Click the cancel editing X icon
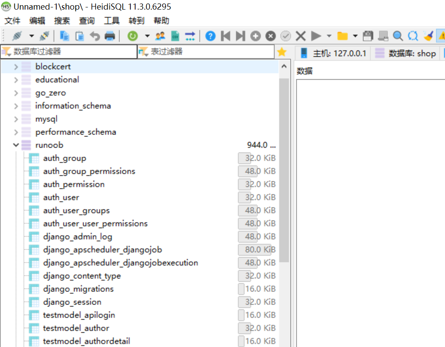The height and width of the screenshot is (347, 445). (x=301, y=36)
